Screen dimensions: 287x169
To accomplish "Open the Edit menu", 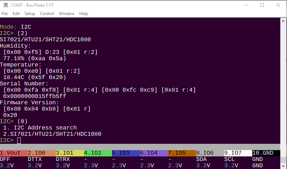I will pyautogui.click(x=16, y=14).
